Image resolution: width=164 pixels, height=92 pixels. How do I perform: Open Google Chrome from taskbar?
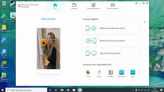[x=68, y=90]
